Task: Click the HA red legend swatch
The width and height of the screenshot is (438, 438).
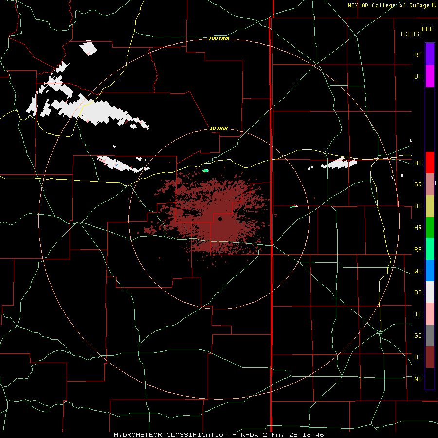Action: pos(430,163)
